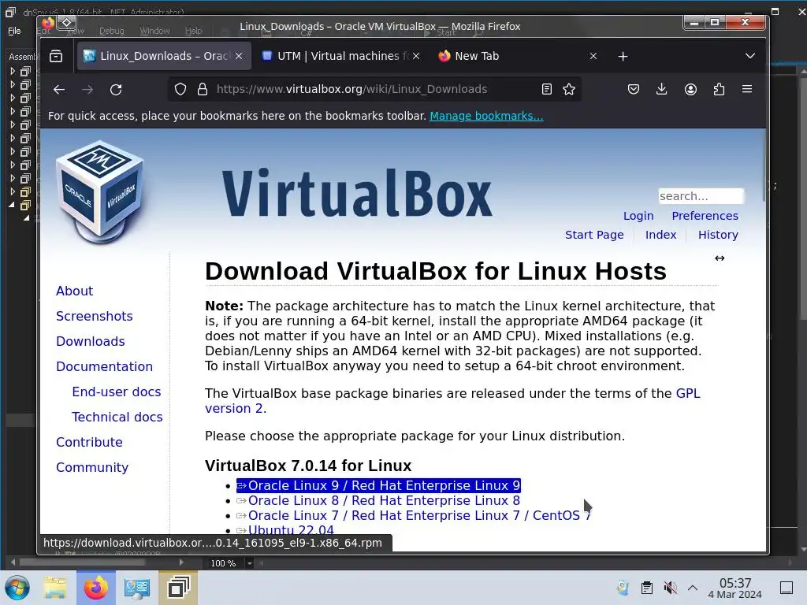Open the Firefox hamburger menu

point(747,89)
